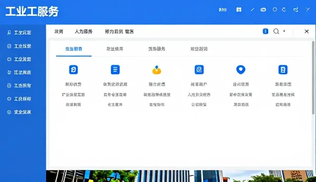
Task: Open the blue speech-bubble service icon
Action: (x=74, y=70)
